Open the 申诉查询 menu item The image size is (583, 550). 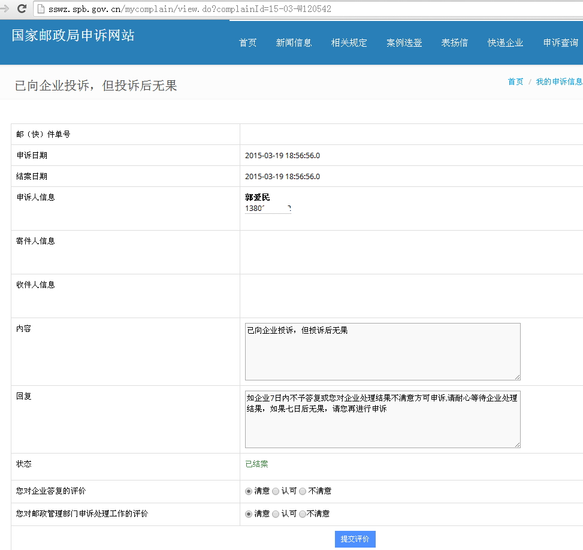[x=561, y=43]
